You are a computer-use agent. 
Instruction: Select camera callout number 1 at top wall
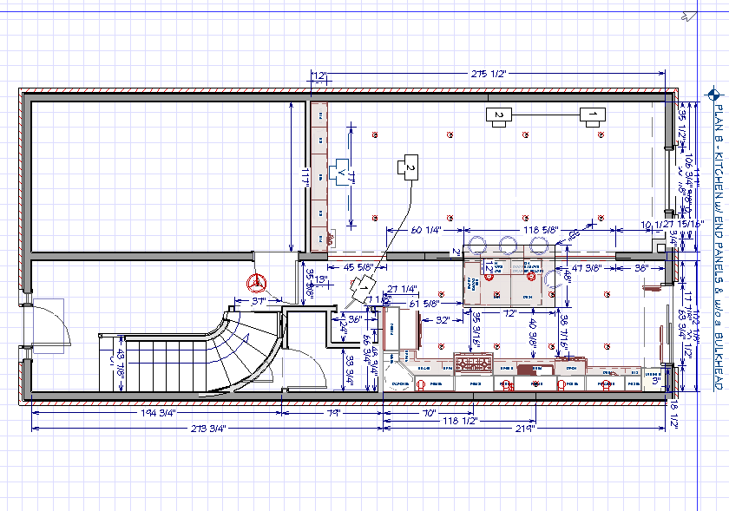592,115
